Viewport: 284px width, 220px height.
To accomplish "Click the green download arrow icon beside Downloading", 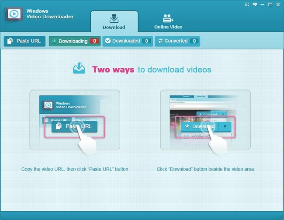I will click(54, 41).
